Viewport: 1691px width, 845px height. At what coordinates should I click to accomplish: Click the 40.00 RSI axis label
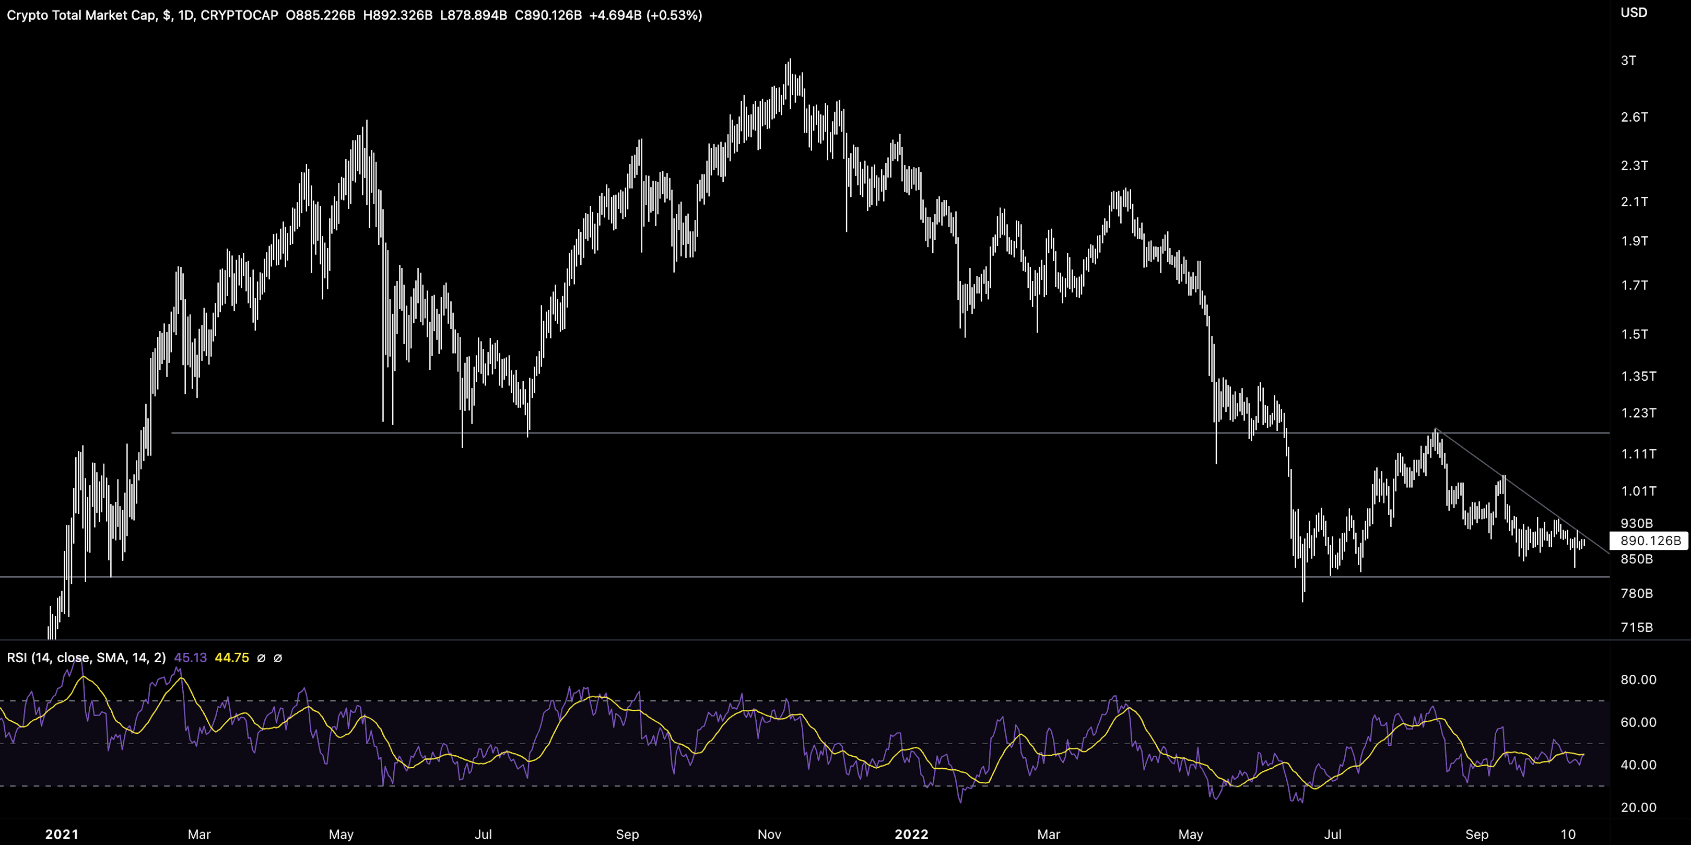pos(1638,765)
